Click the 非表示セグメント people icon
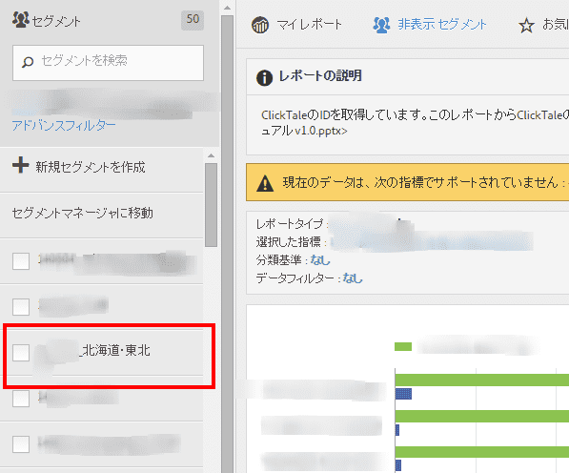The width and height of the screenshot is (569, 473). [x=381, y=25]
